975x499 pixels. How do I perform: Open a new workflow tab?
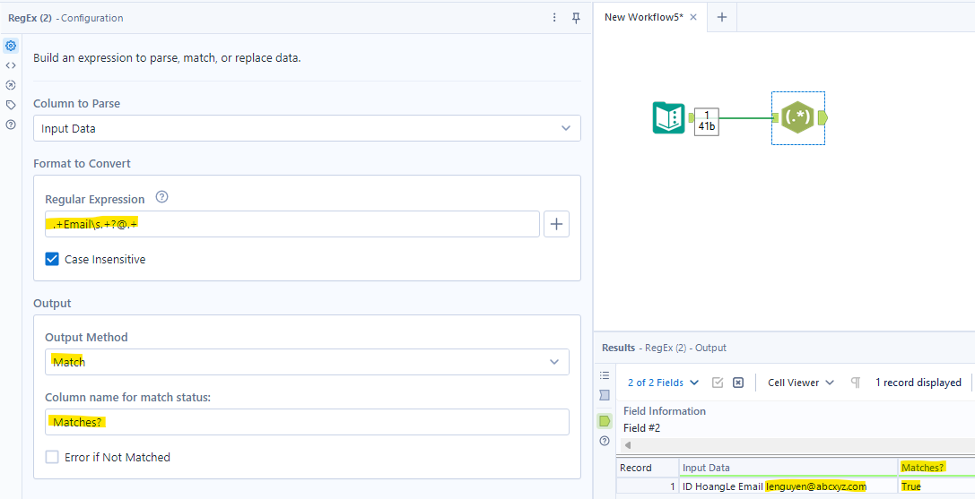click(722, 18)
